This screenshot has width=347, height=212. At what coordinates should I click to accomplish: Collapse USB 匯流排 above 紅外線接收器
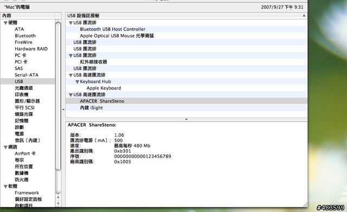click(70, 55)
